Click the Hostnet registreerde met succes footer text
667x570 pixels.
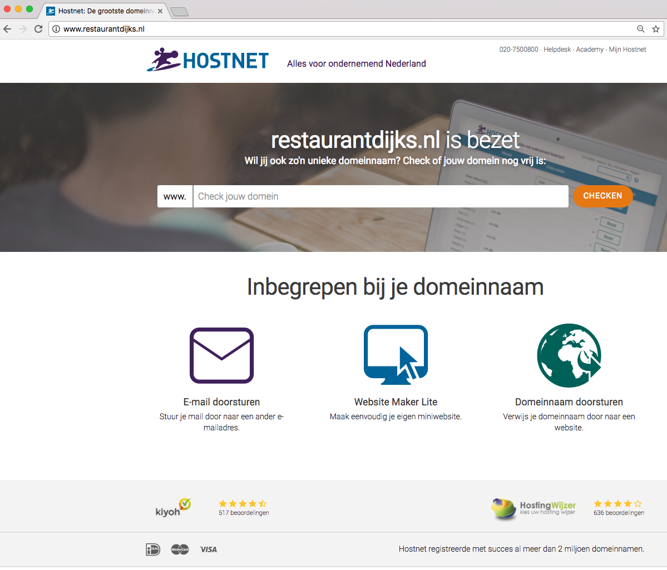521,549
